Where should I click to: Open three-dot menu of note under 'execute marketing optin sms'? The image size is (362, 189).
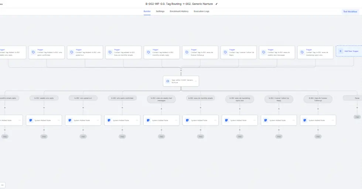[255, 120]
